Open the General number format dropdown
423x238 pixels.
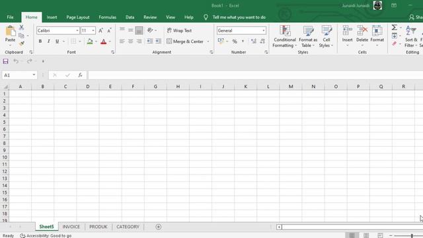tap(263, 30)
